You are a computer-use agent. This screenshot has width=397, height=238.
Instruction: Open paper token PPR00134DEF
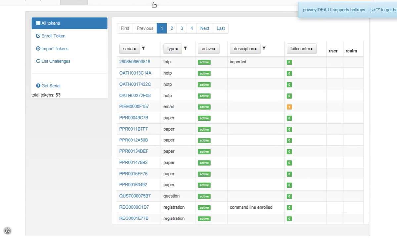click(134, 151)
